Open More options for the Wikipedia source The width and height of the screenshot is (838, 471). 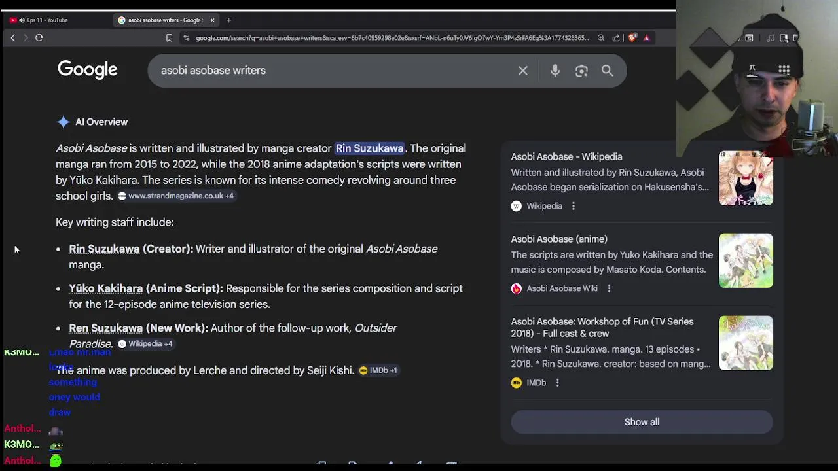click(x=574, y=206)
